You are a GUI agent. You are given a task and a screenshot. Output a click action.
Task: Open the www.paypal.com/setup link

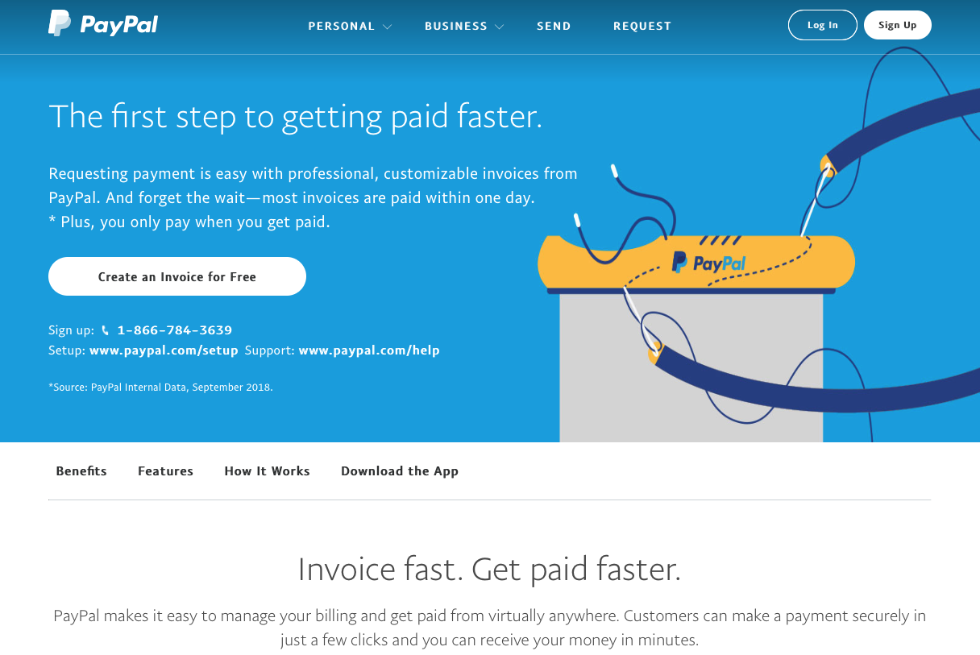tap(164, 350)
